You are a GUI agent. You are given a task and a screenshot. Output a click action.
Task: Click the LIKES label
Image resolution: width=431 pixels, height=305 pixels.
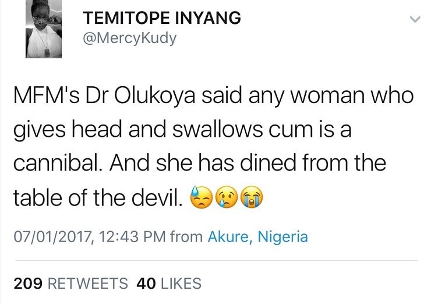tap(179, 283)
